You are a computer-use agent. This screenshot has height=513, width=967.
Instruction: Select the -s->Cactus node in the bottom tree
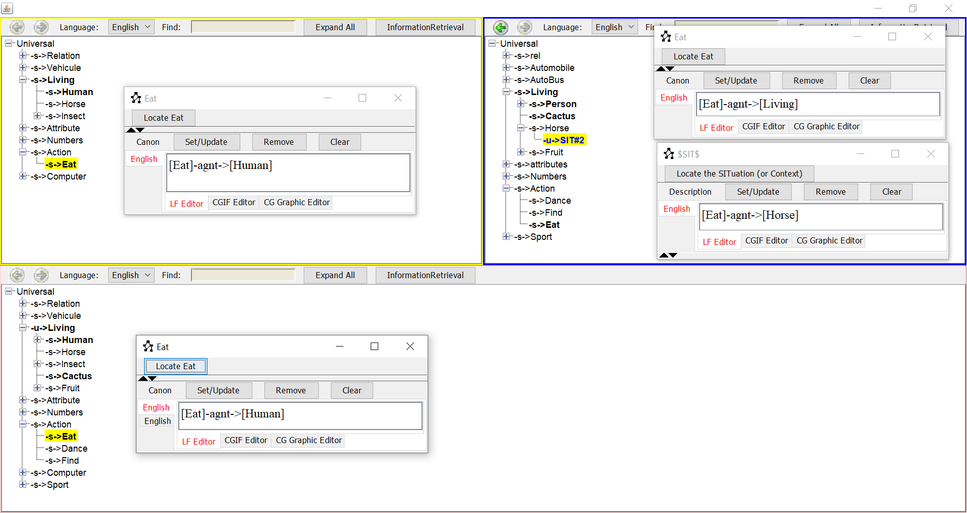68,376
